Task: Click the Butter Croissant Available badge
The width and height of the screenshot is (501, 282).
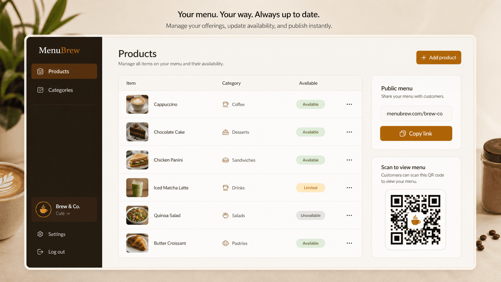Action: coord(310,243)
